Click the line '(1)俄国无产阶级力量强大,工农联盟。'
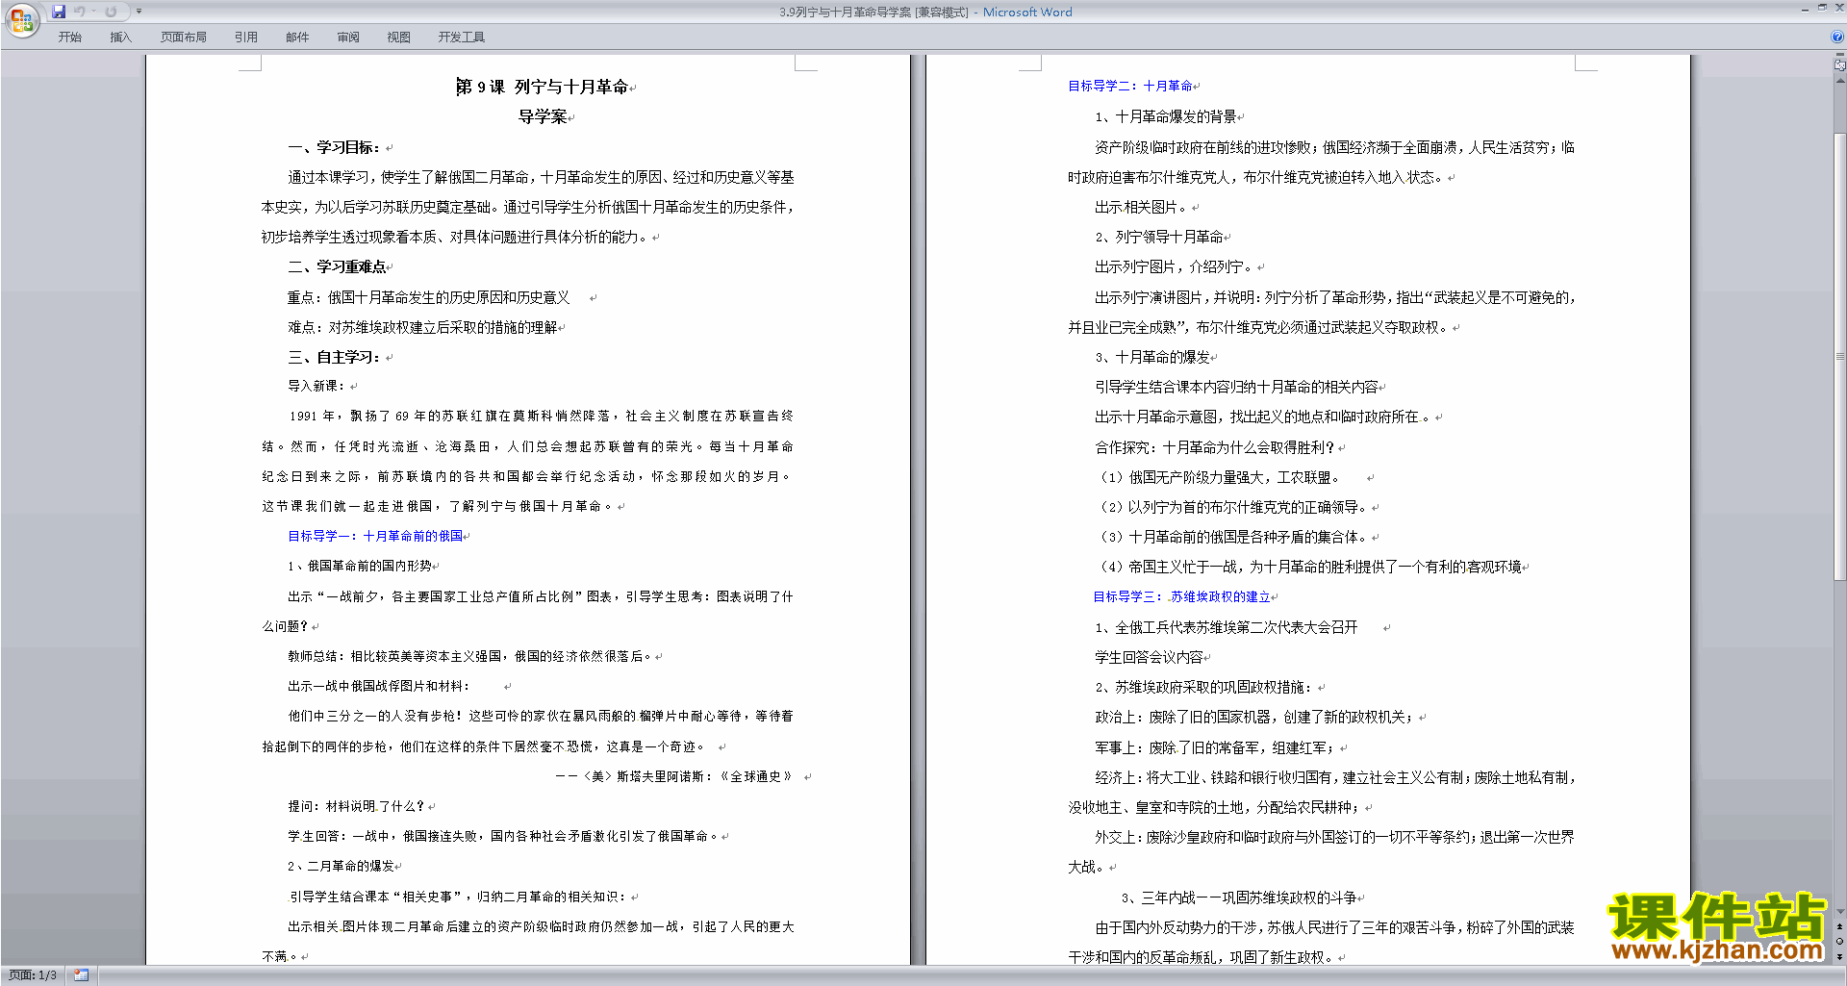Image resolution: width=1847 pixels, height=986 pixels. (1219, 477)
